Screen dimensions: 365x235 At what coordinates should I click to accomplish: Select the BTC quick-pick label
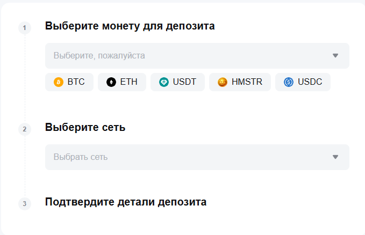76,82
